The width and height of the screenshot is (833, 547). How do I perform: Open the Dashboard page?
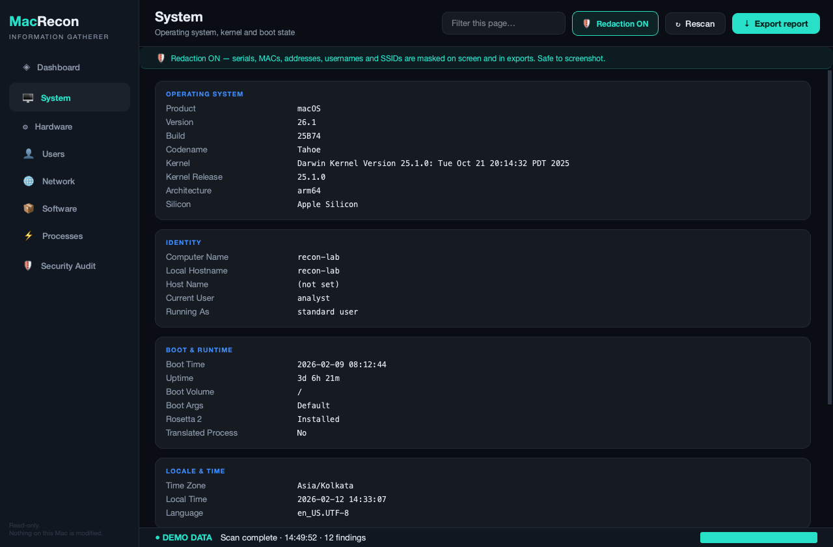pyautogui.click(x=70, y=67)
